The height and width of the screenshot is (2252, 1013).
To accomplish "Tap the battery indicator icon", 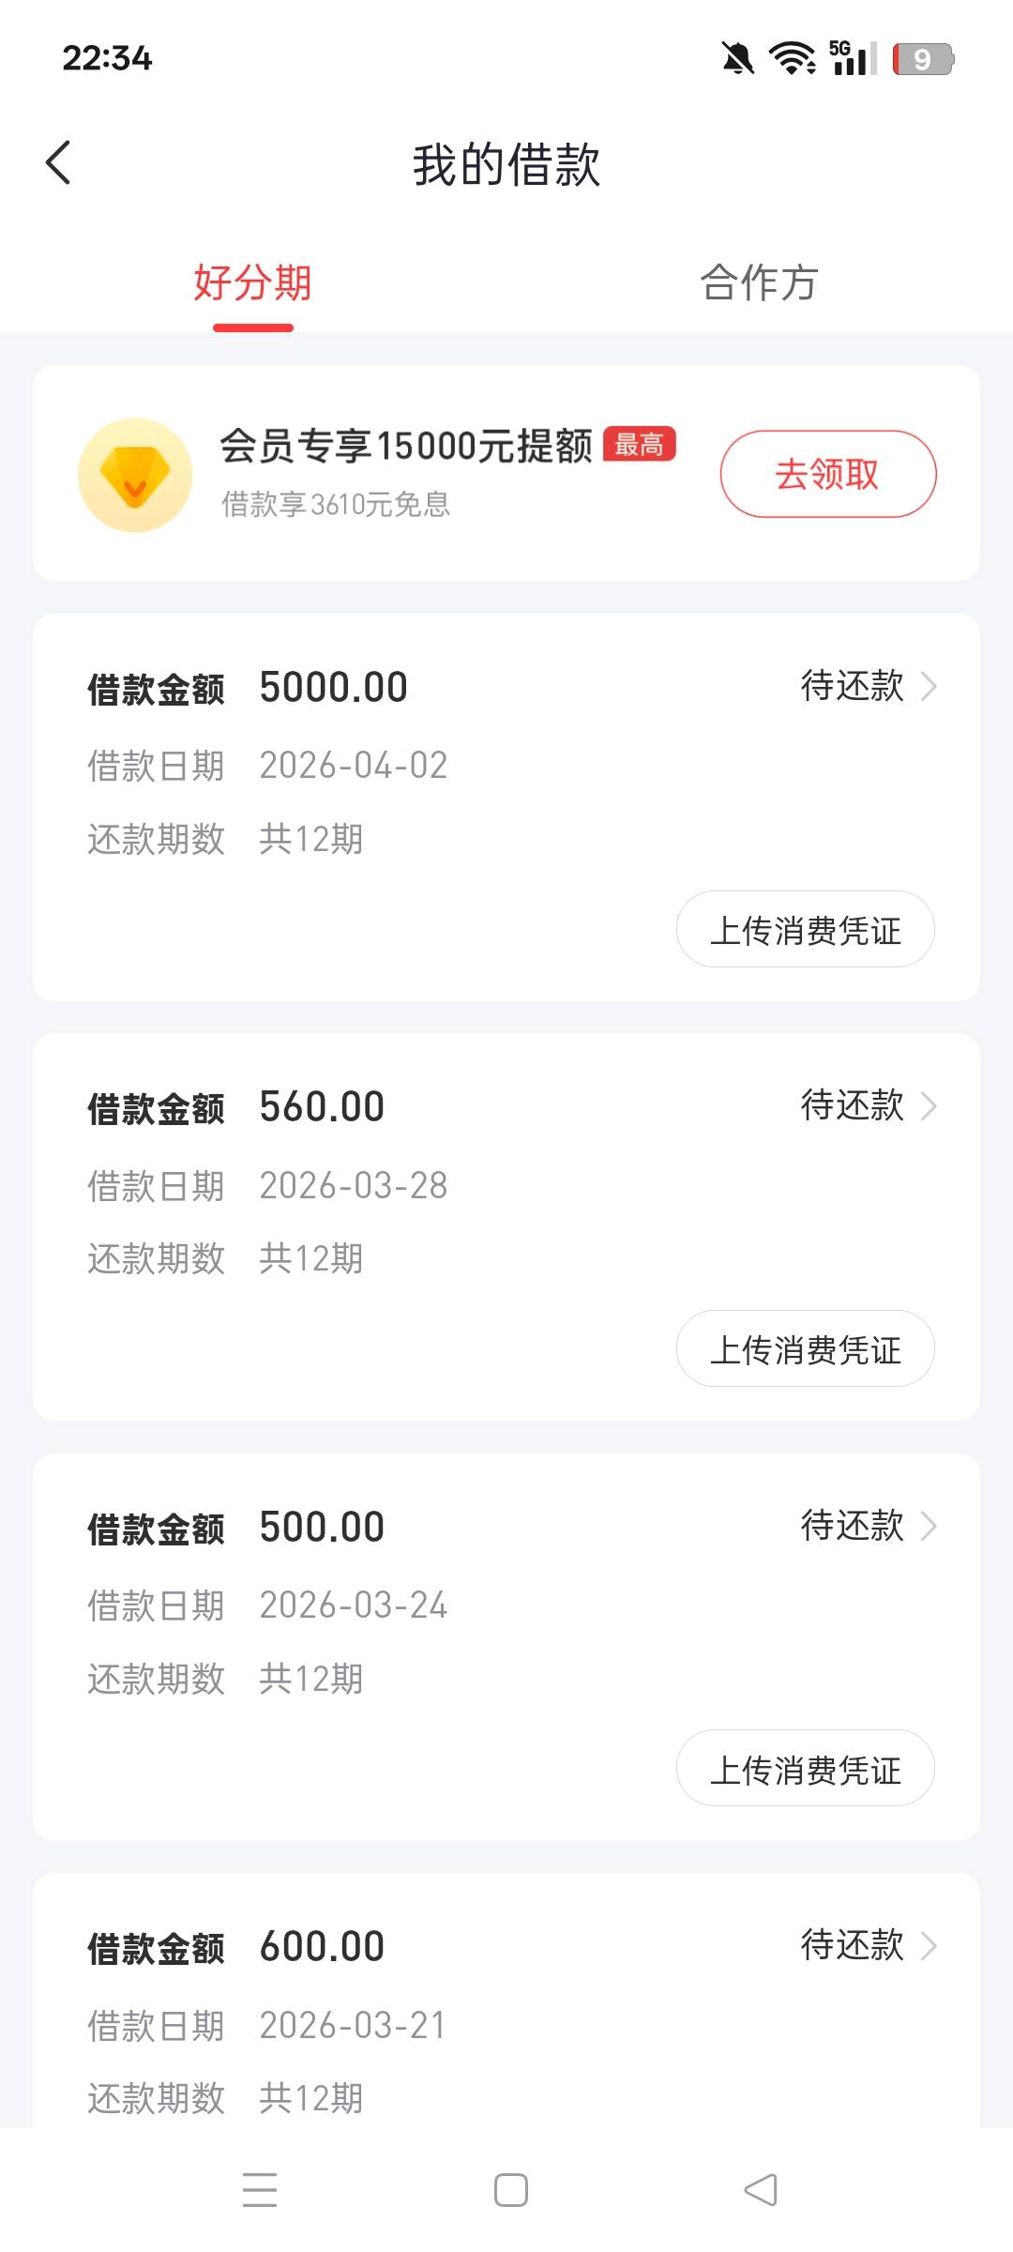I will (923, 59).
